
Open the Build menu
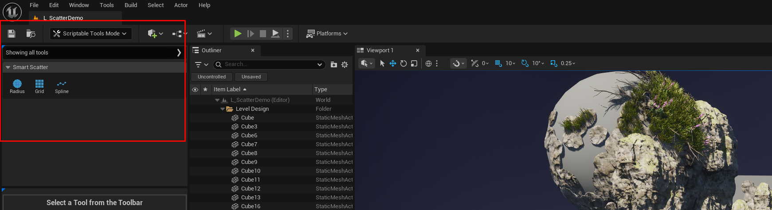(x=131, y=5)
